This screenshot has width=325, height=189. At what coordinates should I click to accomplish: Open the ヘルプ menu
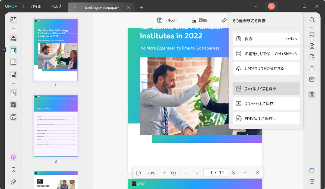(x=56, y=6)
